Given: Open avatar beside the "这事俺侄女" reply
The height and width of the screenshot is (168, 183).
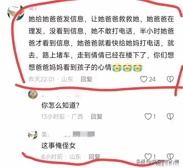Looking at the screenshot, I should (x=33, y=134).
